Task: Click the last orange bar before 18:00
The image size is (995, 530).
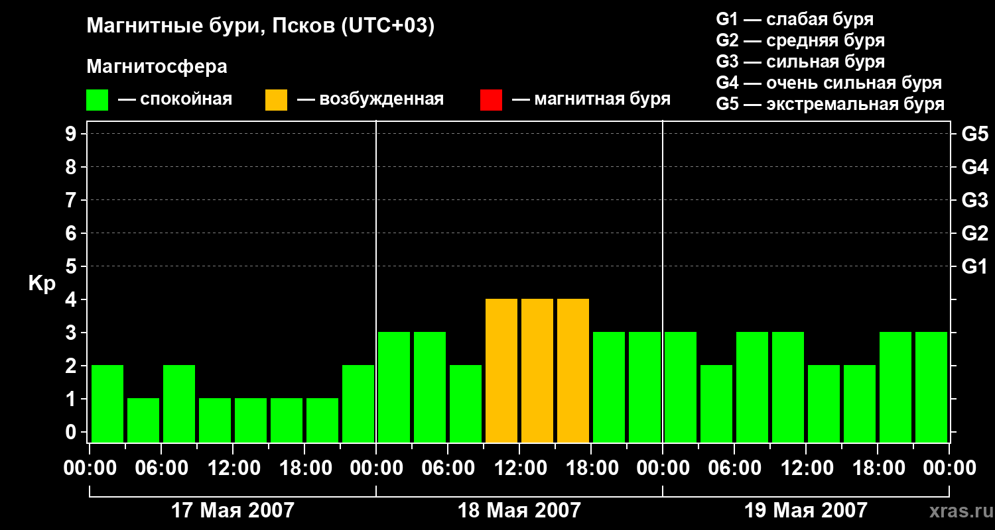Action: [573, 371]
